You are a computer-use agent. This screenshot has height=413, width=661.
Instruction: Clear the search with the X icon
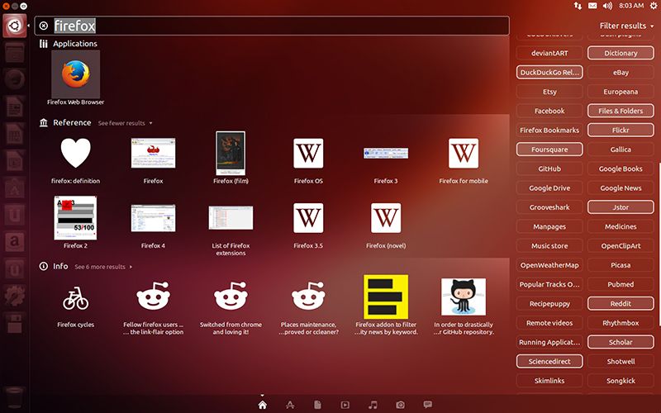pyautogui.click(x=44, y=26)
